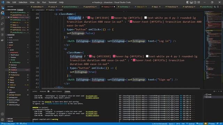Toggle the secondary side bar visibility
The width and height of the screenshot is (223, 125).
(x=195, y=2)
